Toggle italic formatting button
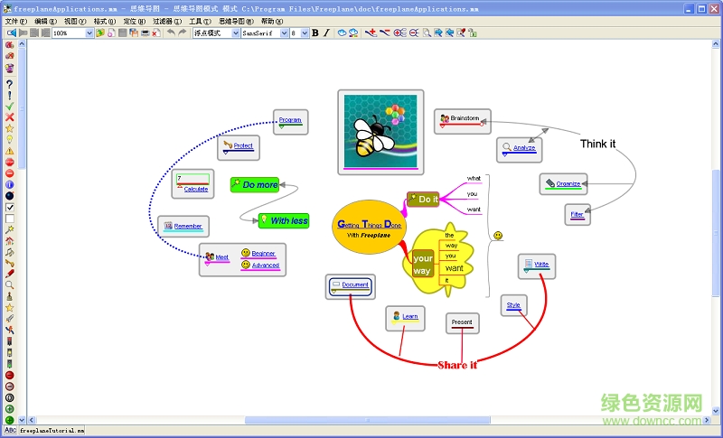Screen dimensions: 723x438 click(326, 33)
